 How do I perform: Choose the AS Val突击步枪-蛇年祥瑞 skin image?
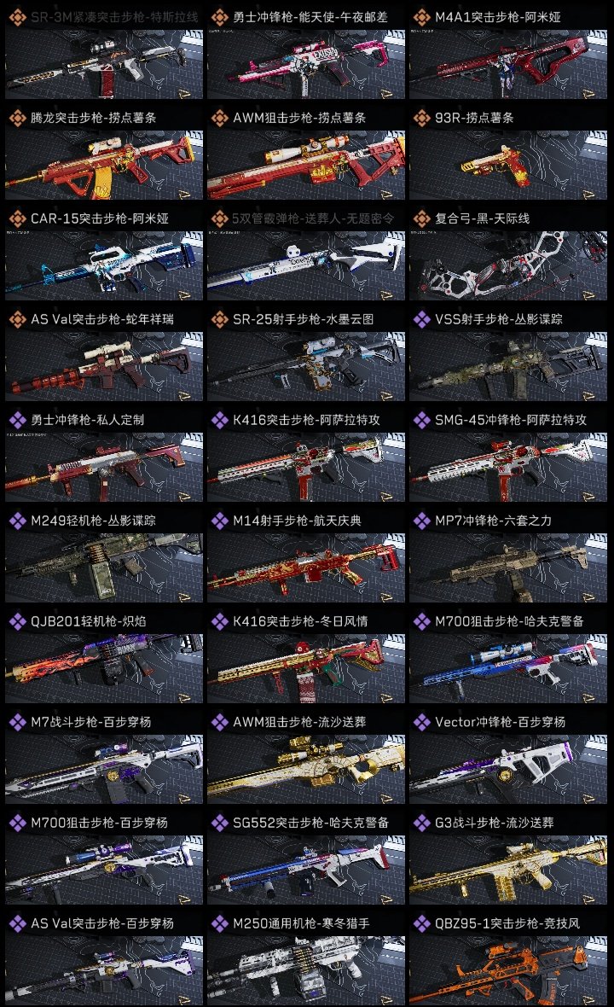click(104, 367)
